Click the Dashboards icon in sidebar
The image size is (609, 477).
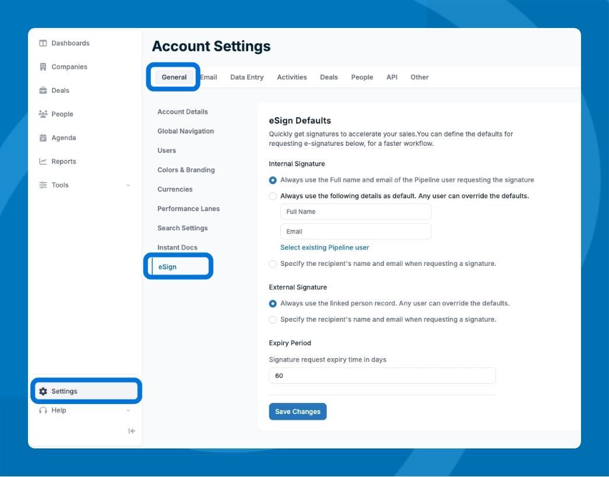(x=43, y=43)
